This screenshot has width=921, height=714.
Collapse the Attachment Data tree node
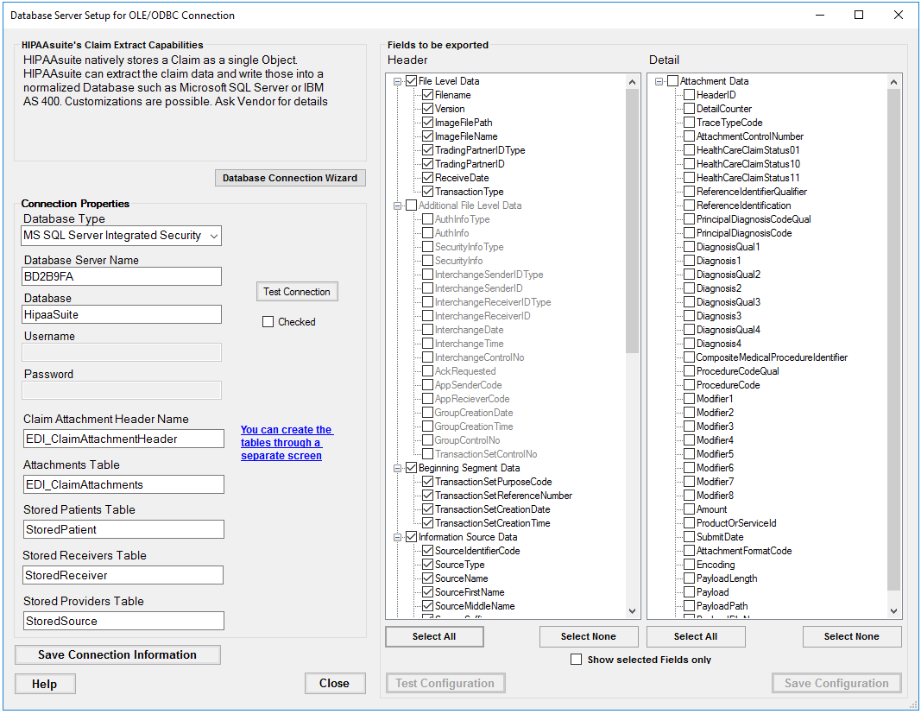(x=659, y=80)
